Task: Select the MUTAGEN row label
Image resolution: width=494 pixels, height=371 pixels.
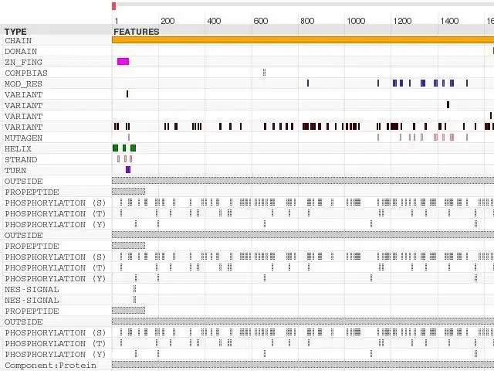Action: point(23,138)
